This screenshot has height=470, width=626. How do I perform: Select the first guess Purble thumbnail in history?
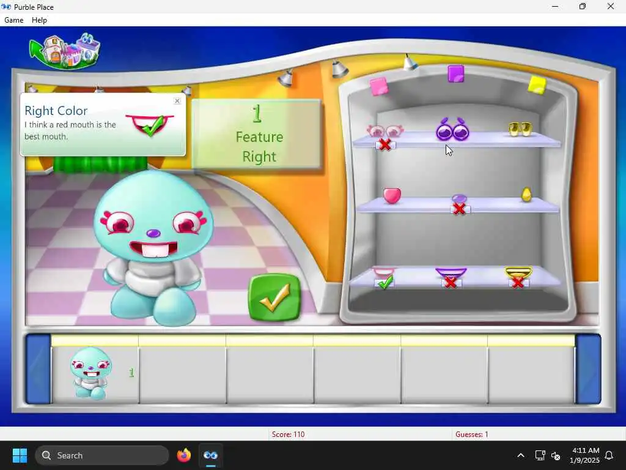coord(91,373)
